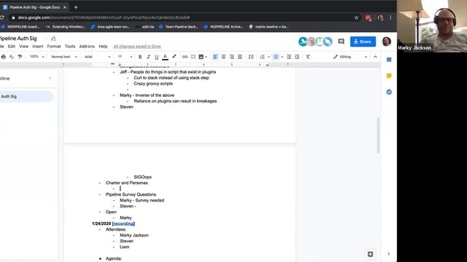Screen dimensions: 467x262
Task: Add a comment using the toolbar icon
Action: [193, 57]
